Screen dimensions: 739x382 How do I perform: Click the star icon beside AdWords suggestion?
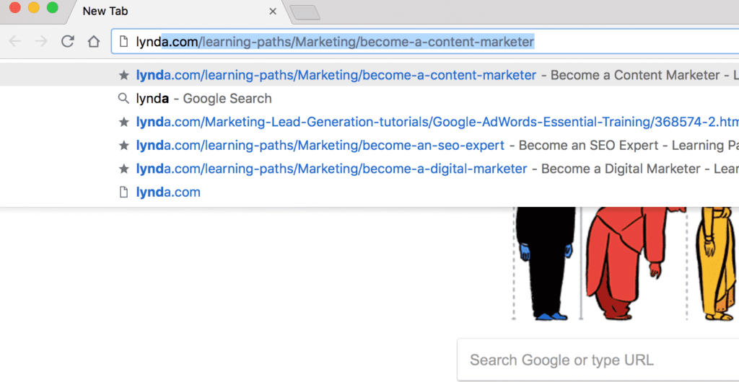(x=123, y=122)
